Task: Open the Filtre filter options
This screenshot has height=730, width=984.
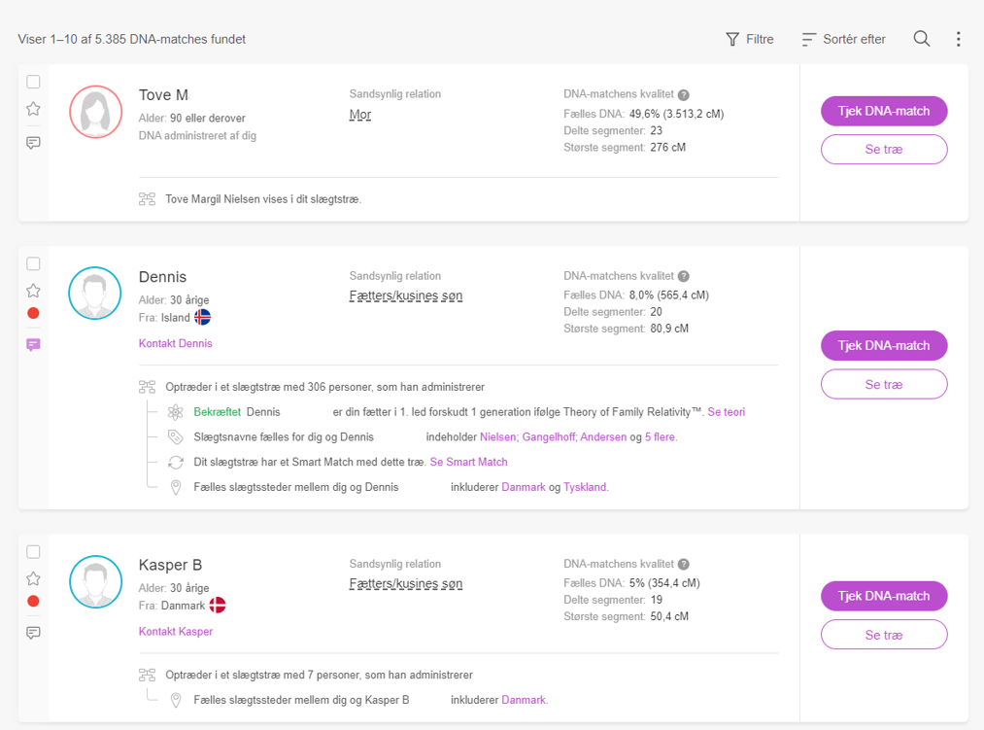Action: click(750, 39)
